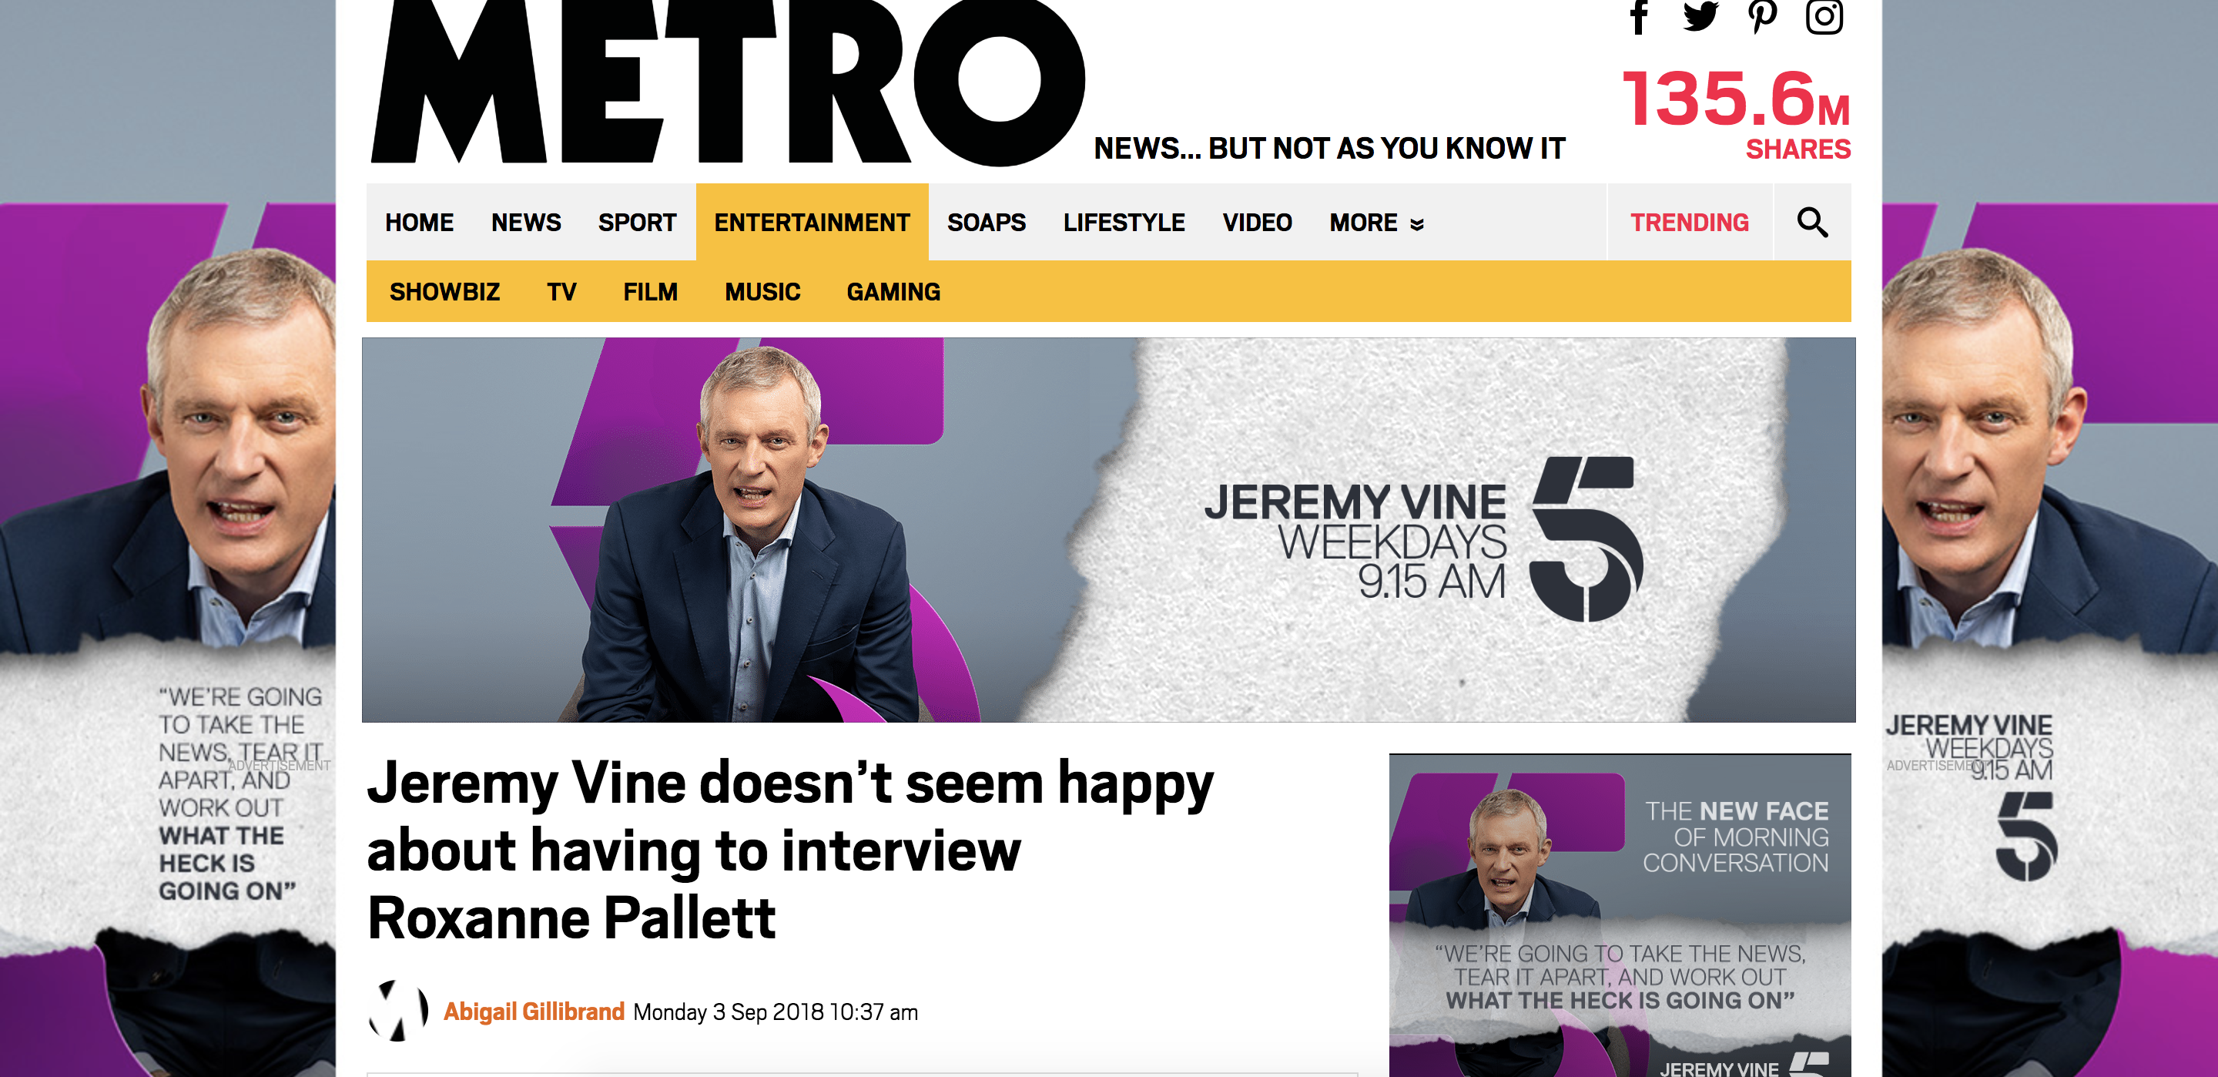
Task: Click the New Face of Morning Conversation ad
Action: [1620, 915]
